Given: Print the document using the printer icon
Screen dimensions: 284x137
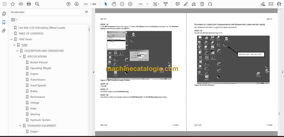Looking at the screenshot, I should tap(29, 4).
